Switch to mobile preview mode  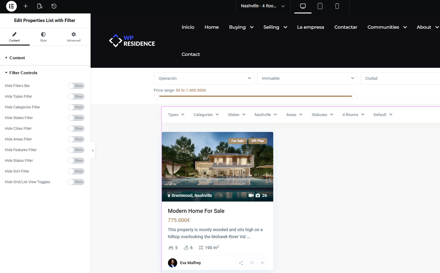pos(337,6)
